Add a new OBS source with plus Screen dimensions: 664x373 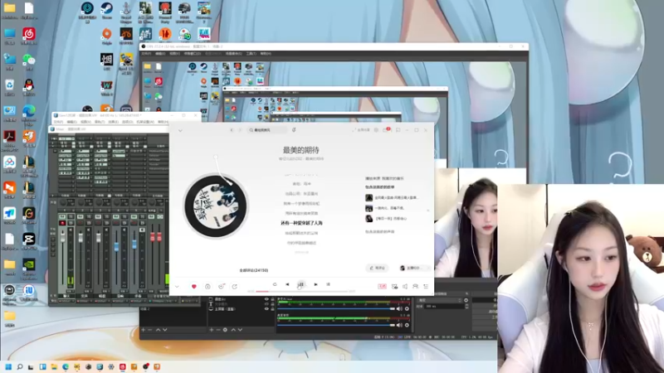(212, 330)
